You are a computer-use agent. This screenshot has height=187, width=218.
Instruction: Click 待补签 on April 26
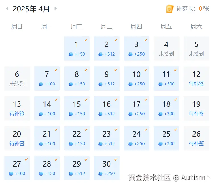(196, 143)
